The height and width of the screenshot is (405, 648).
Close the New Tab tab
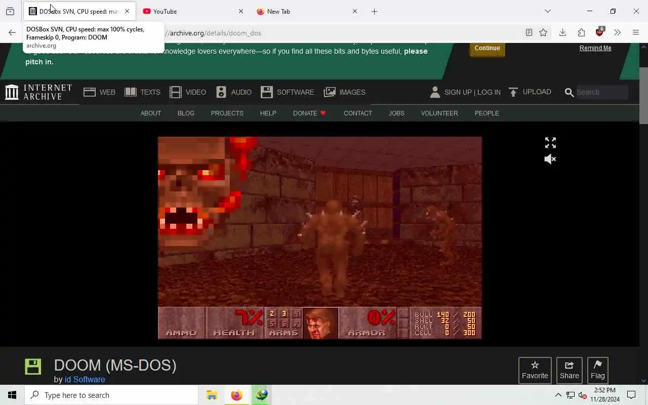tap(355, 11)
